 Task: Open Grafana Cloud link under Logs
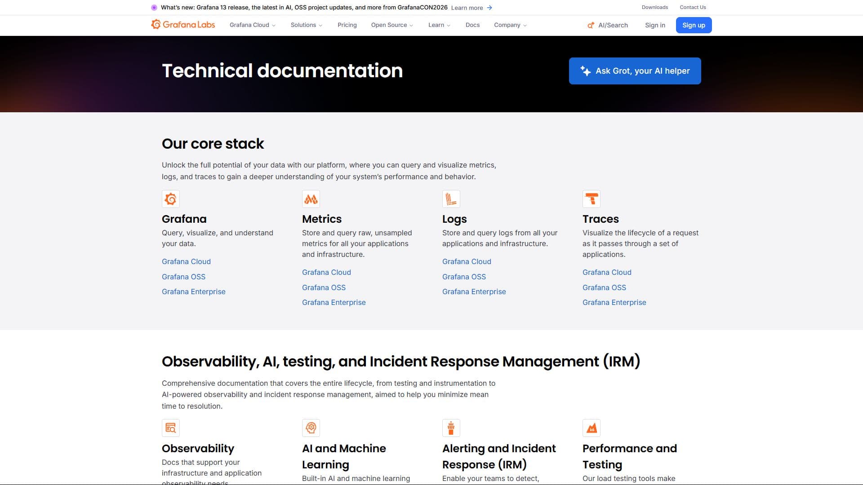click(x=467, y=261)
